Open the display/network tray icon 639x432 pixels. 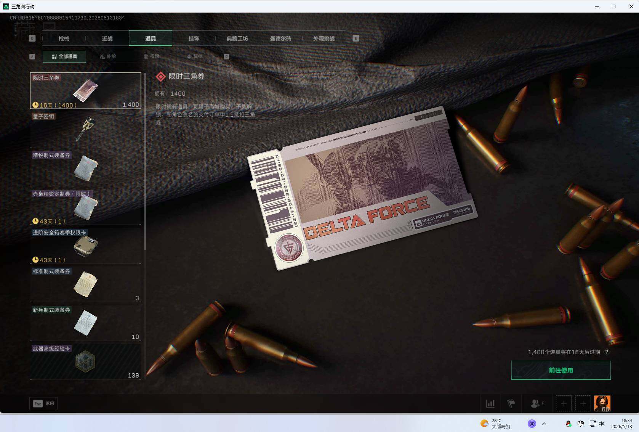point(593,423)
